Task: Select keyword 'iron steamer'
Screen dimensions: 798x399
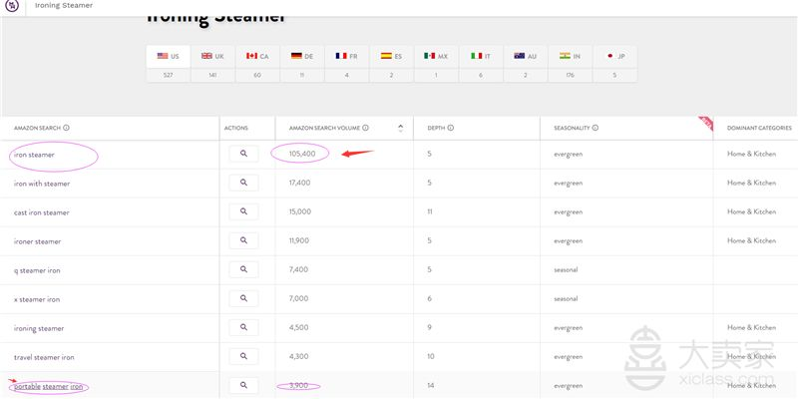Action: pos(34,155)
